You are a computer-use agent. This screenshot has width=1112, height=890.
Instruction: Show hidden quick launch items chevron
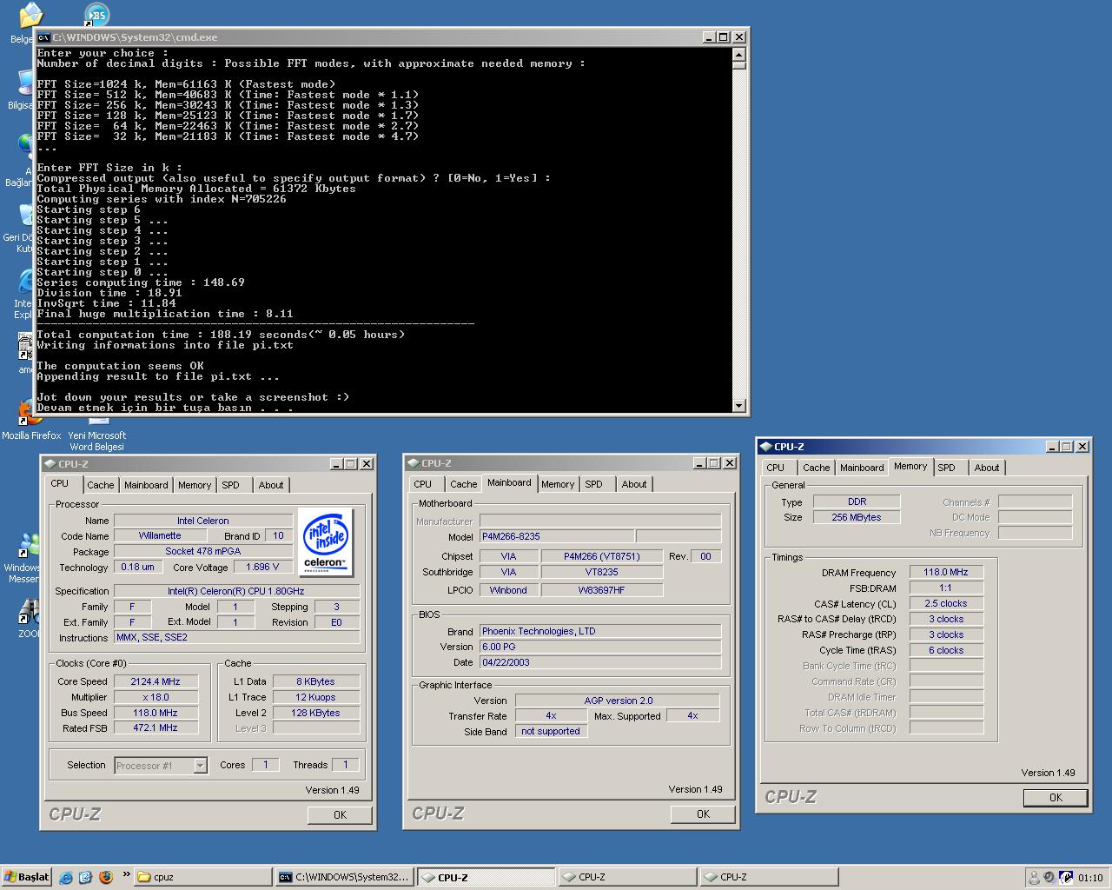point(127,874)
